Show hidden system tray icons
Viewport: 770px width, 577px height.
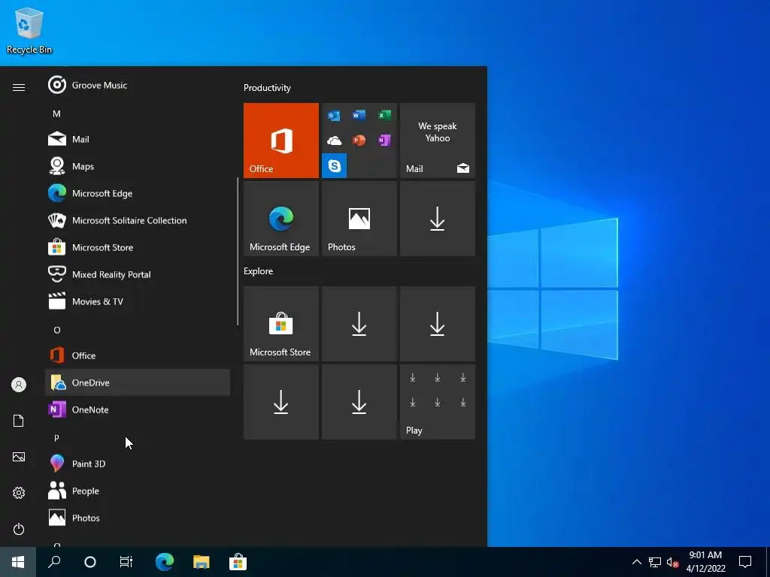[636, 562]
